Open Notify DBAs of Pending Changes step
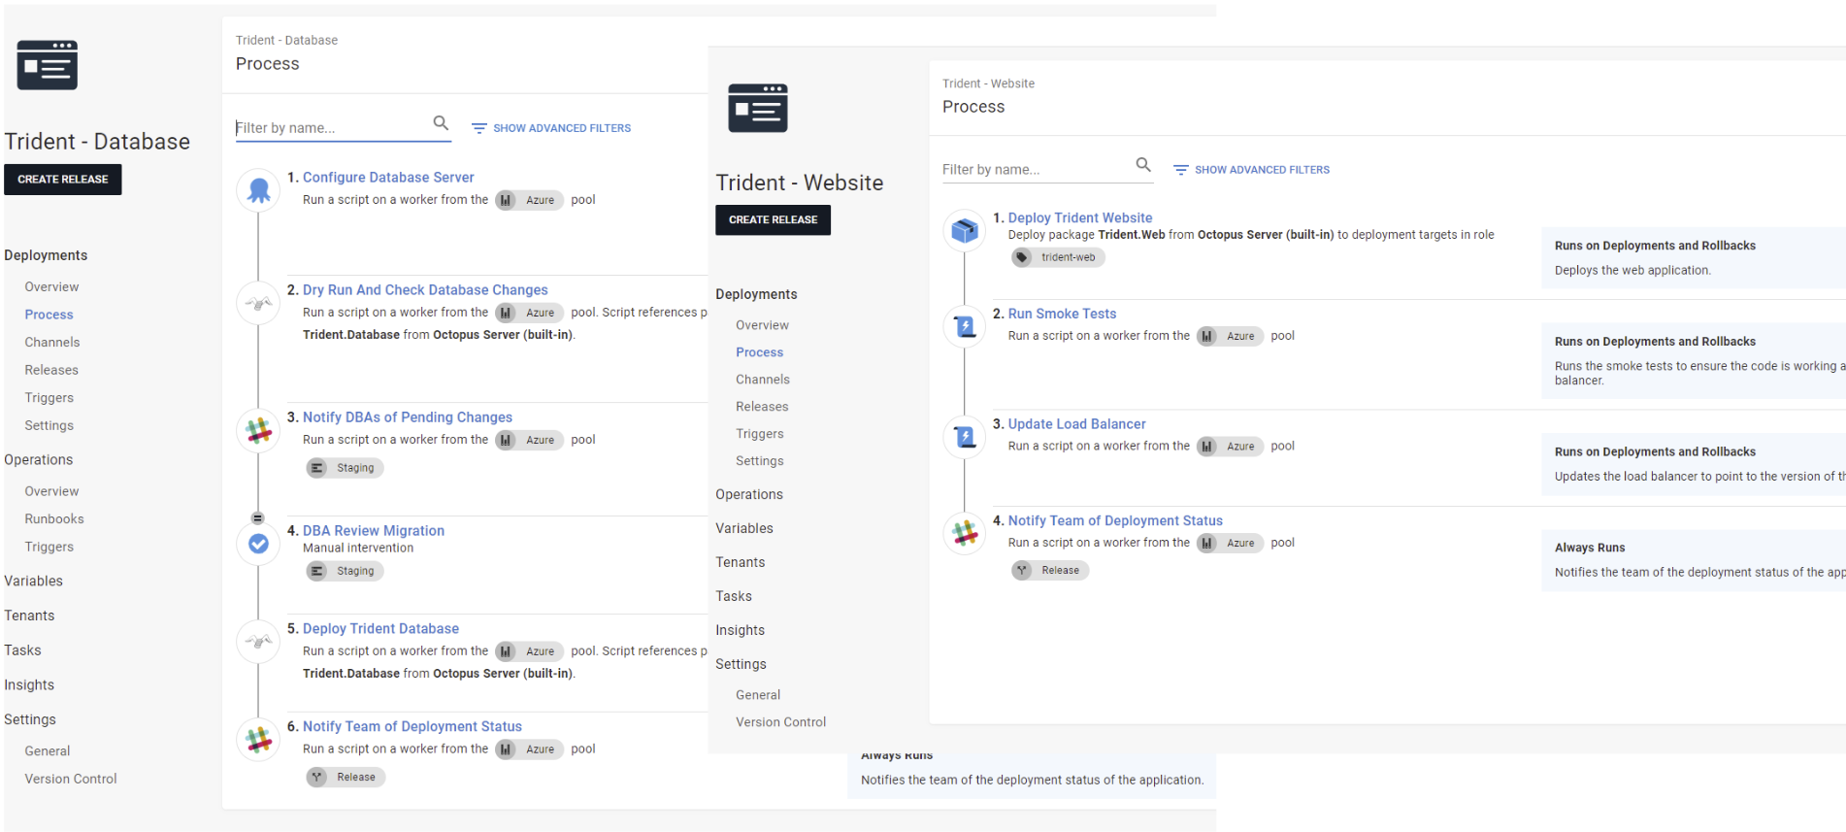Screen dimensions: 1846x832 pyautogui.click(x=408, y=417)
